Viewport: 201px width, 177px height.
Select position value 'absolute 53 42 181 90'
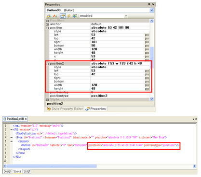click(110, 27)
